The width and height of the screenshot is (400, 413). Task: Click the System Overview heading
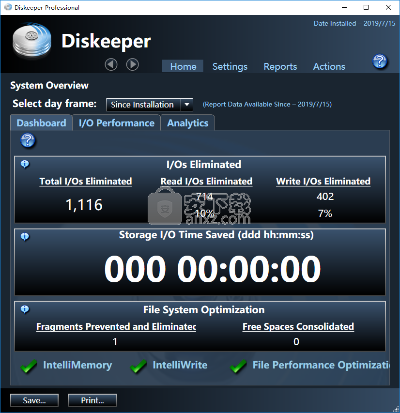pos(49,85)
